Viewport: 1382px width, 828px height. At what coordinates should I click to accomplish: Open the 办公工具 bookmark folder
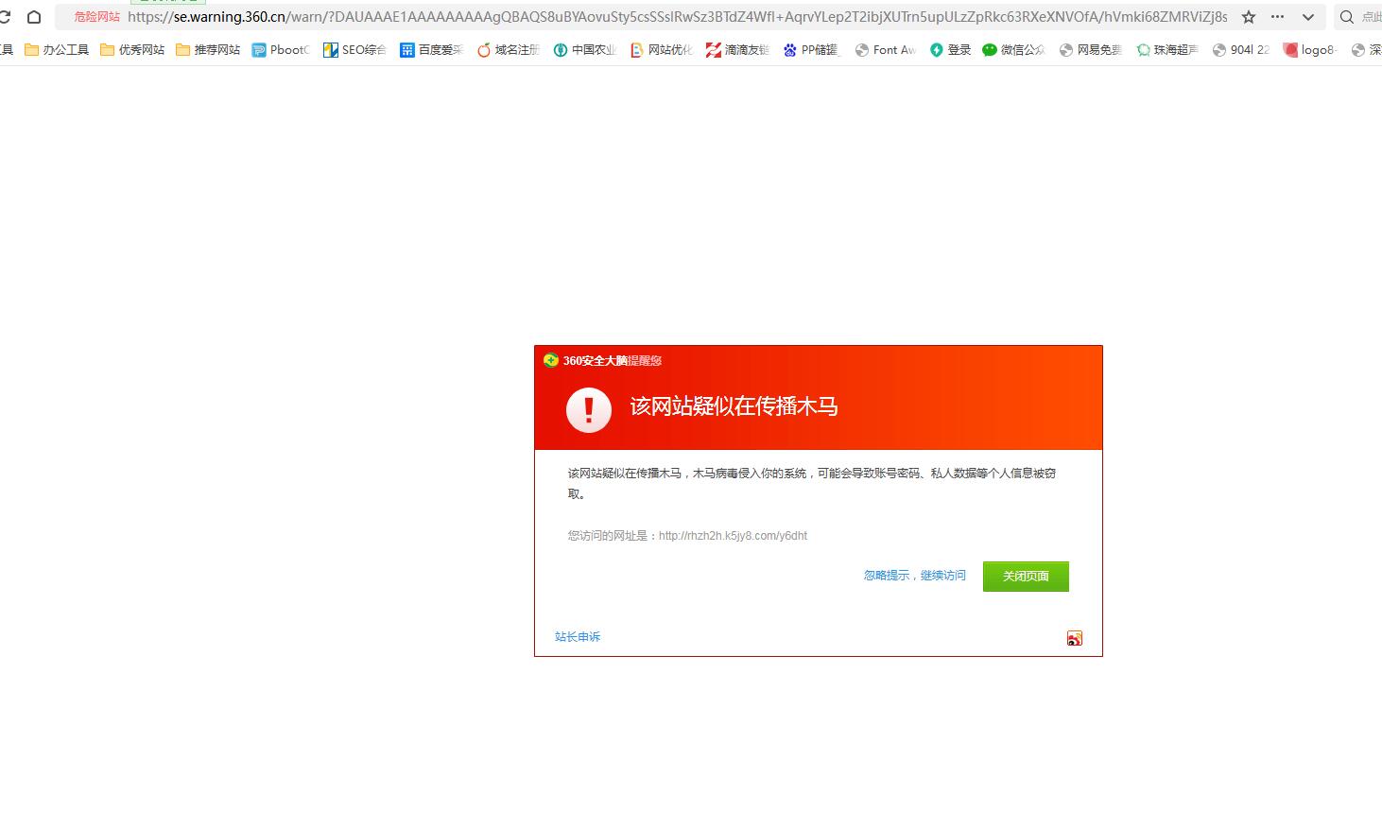click(57, 50)
